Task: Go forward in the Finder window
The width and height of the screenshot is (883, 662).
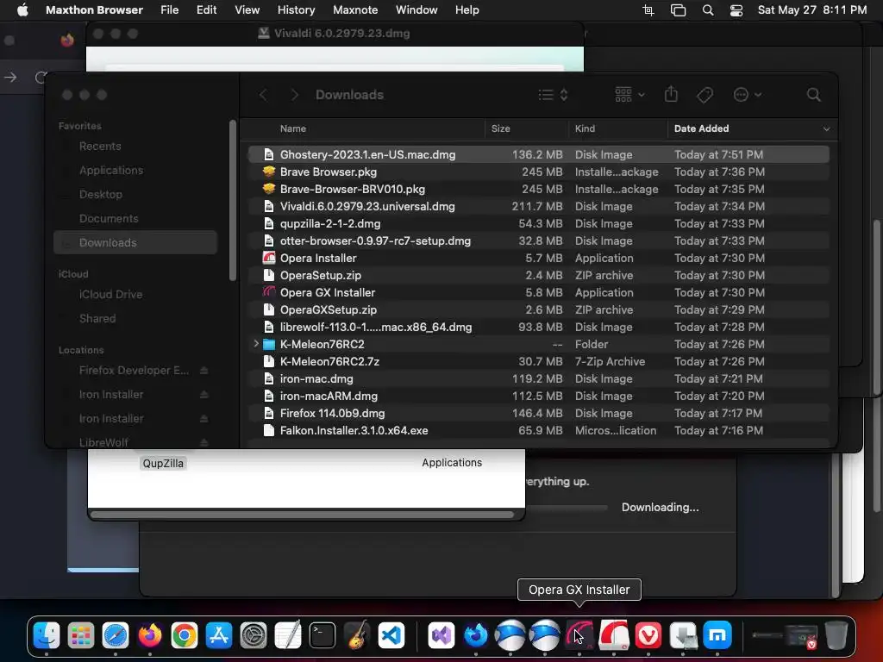Action: [x=294, y=95]
